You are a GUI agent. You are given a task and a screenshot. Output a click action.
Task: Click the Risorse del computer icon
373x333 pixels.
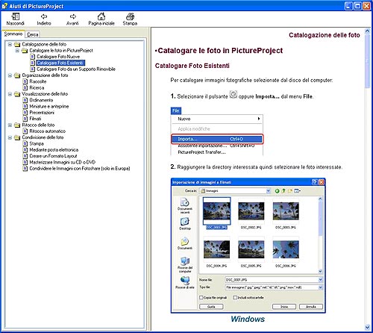[x=185, y=261]
